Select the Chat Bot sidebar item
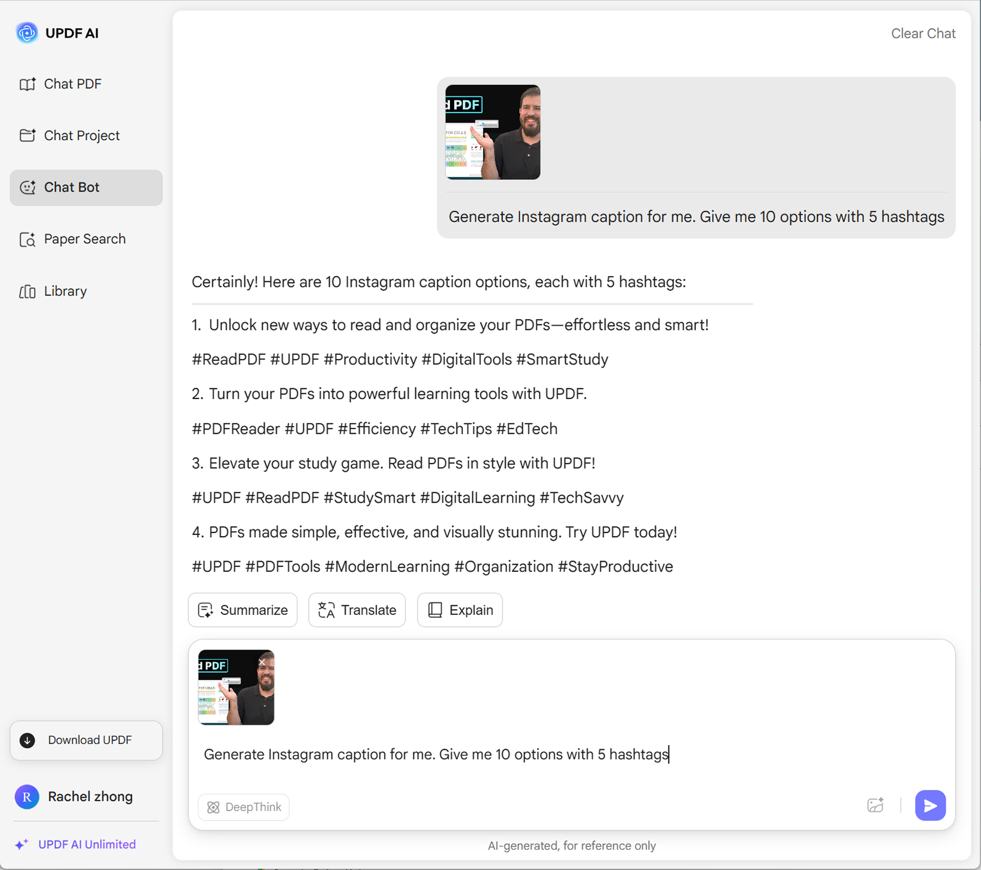981x870 pixels. pos(86,188)
